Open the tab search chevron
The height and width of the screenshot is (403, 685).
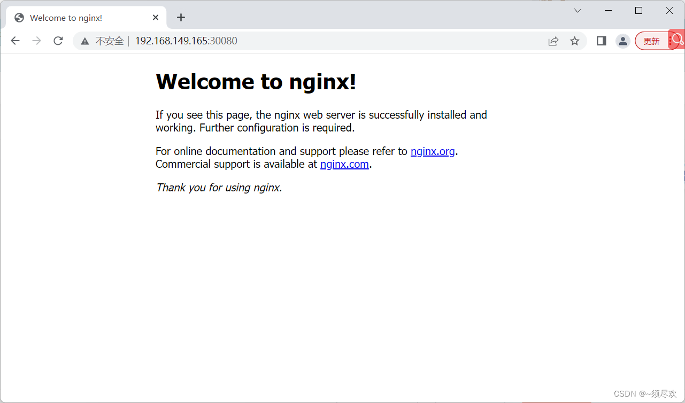point(578,11)
